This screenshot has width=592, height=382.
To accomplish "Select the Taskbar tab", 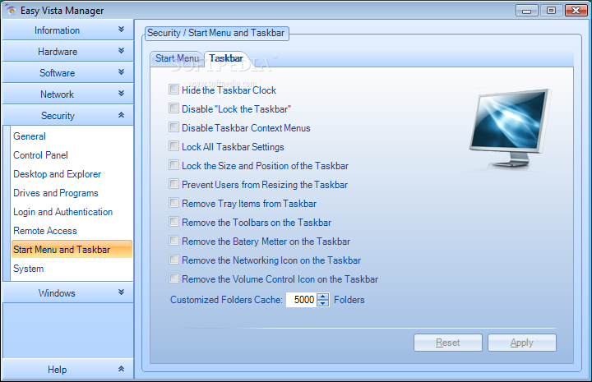I will point(226,58).
